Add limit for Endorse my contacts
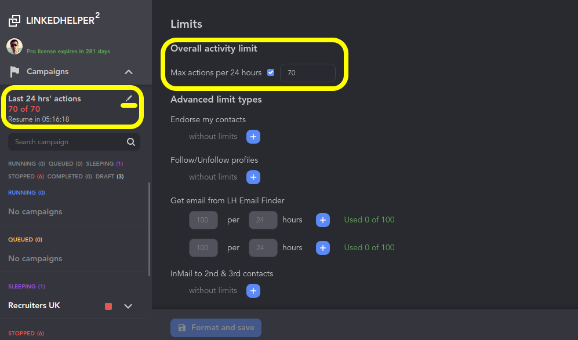Image resolution: width=578 pixels, height=340 pixels. [253, 137]
